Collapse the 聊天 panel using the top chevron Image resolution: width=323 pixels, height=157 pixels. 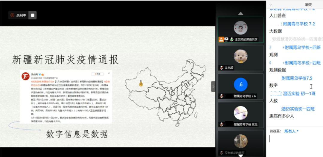271,5
